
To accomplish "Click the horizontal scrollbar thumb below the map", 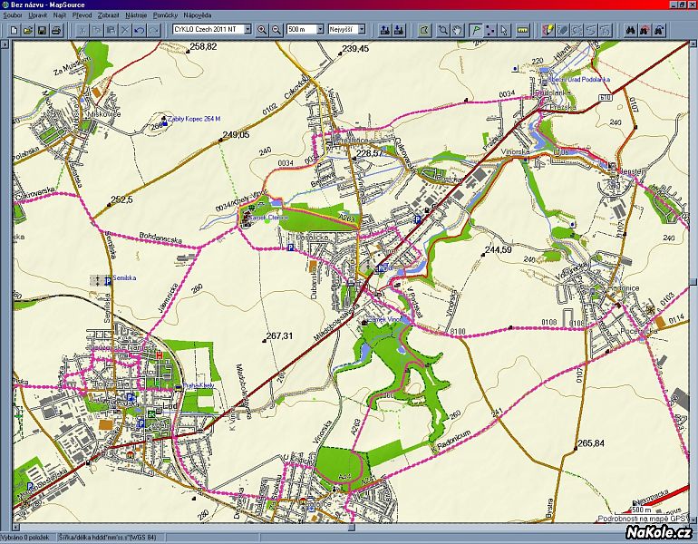I will 352,528.
